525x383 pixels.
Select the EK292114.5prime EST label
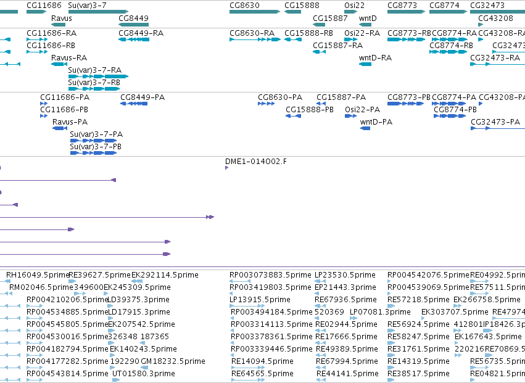tap(165, 275)
